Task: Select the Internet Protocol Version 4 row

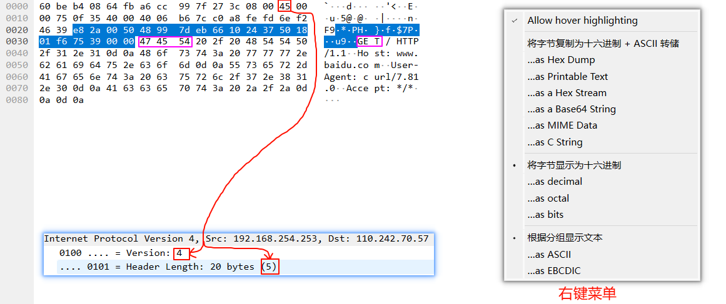Action: coord(236,239)
